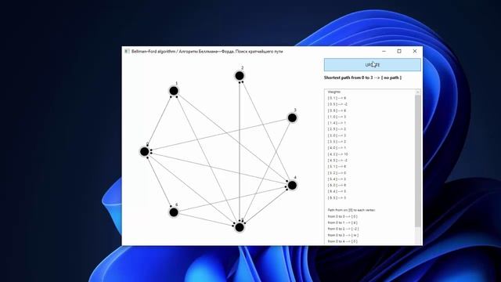Image resolution: width=501 pixels, height=282 pixels.
Task: Select the 'from 0 to 0' result row
Action: point(343,216)
